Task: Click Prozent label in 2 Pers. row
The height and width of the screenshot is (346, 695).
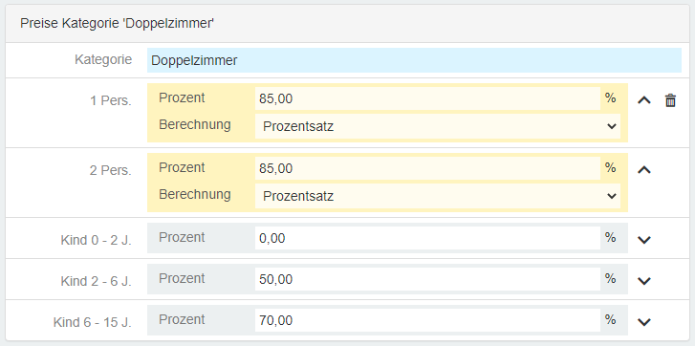Action: [182, 167]
